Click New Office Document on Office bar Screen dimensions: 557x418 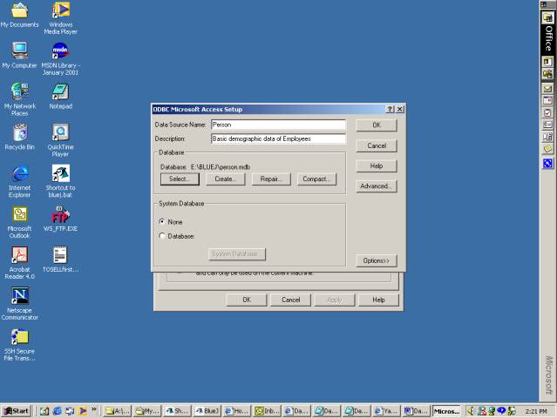tap(547, 62)
